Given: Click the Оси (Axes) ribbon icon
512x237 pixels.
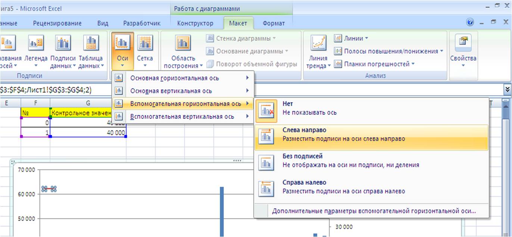Looking at the screenshot, I should pyautogui.click(x=122, y=42).
